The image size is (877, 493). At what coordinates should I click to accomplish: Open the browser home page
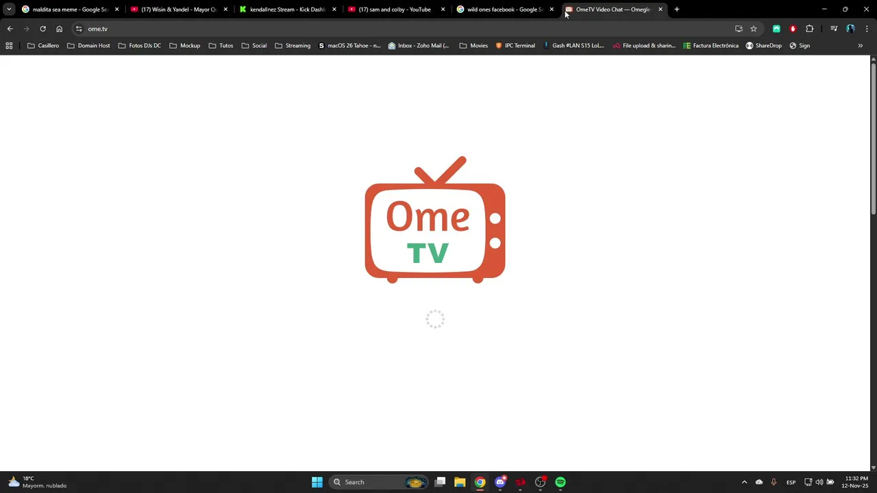[x=59, y=29]
